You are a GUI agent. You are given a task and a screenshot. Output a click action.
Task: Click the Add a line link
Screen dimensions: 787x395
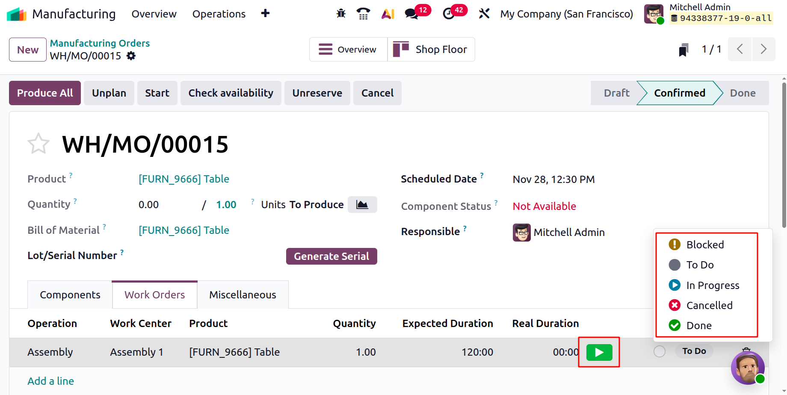click(51, 381)
